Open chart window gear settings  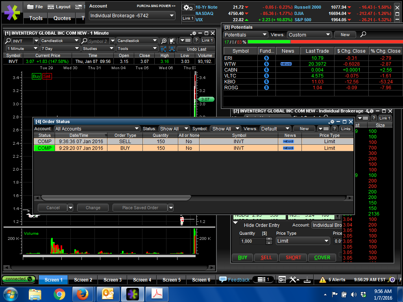pos(194,33)
